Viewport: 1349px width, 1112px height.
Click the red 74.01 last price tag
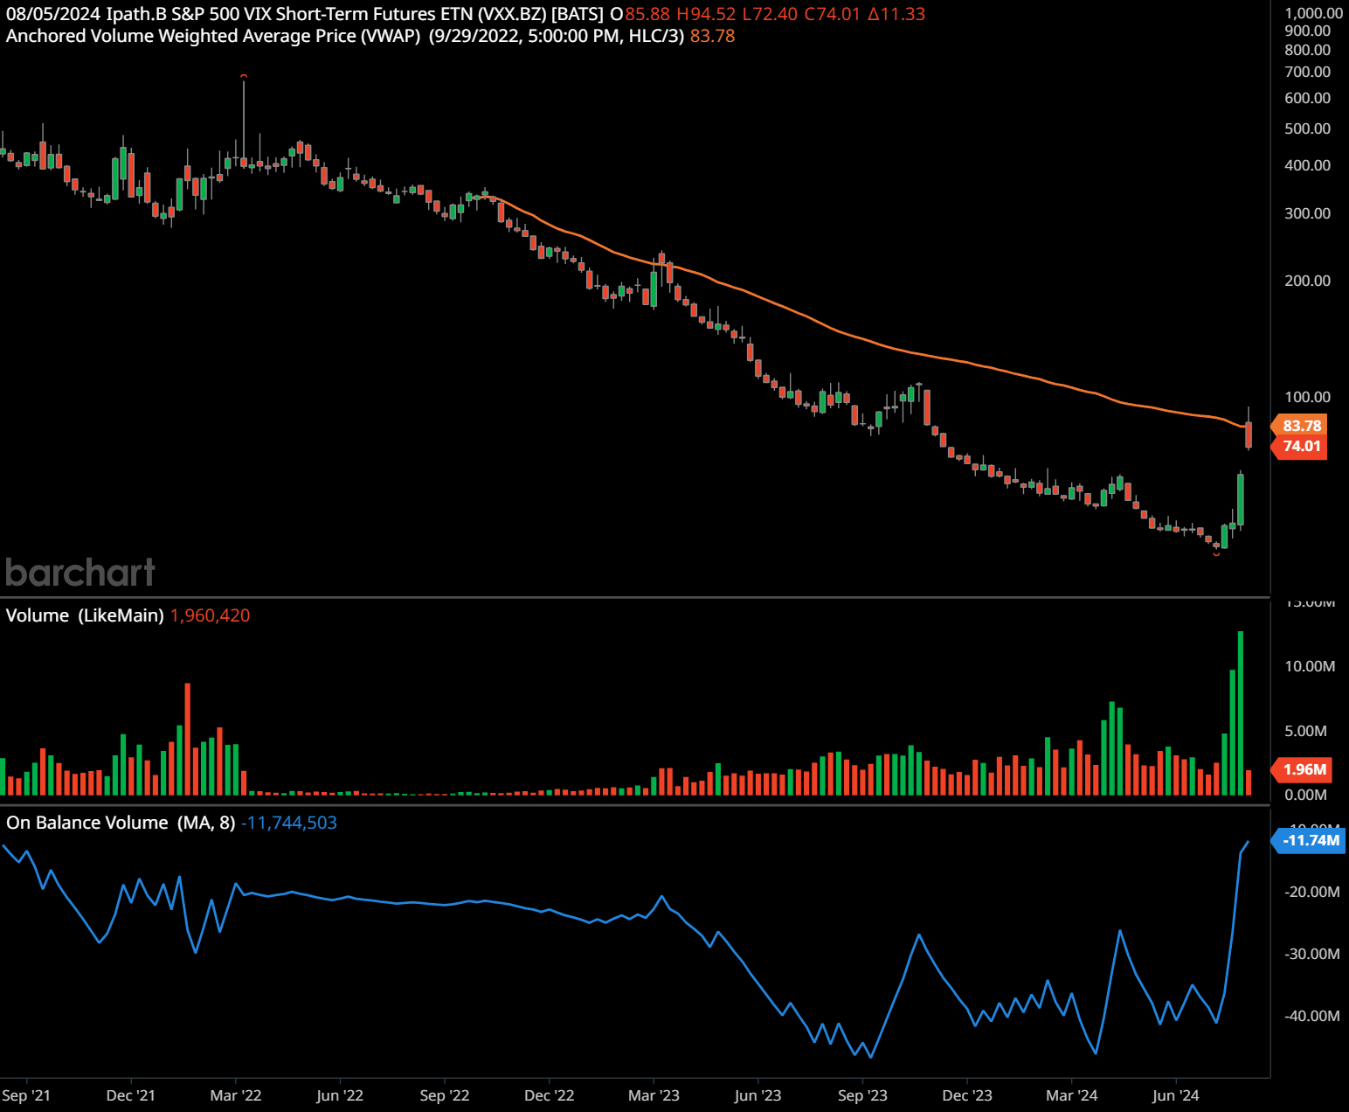[x=1301, y=446]
